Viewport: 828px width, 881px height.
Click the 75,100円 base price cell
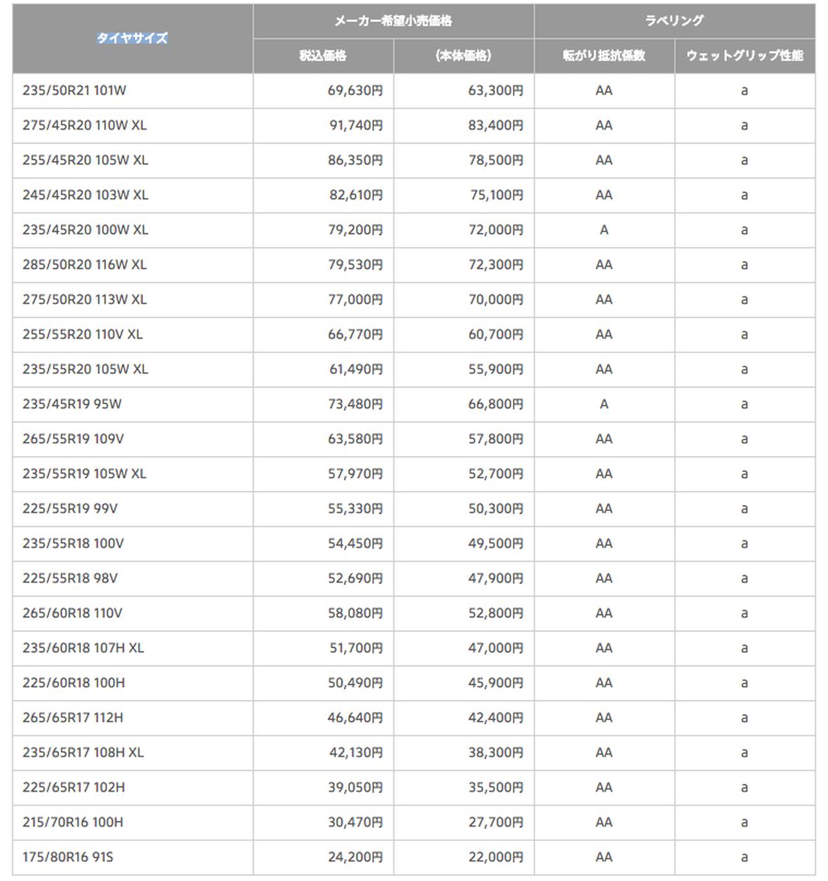(496, 195)
